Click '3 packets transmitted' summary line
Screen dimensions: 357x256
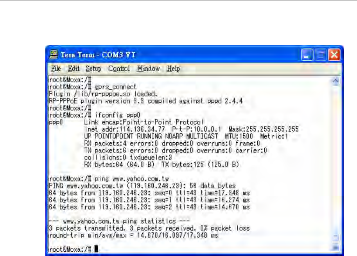point(149,229)
